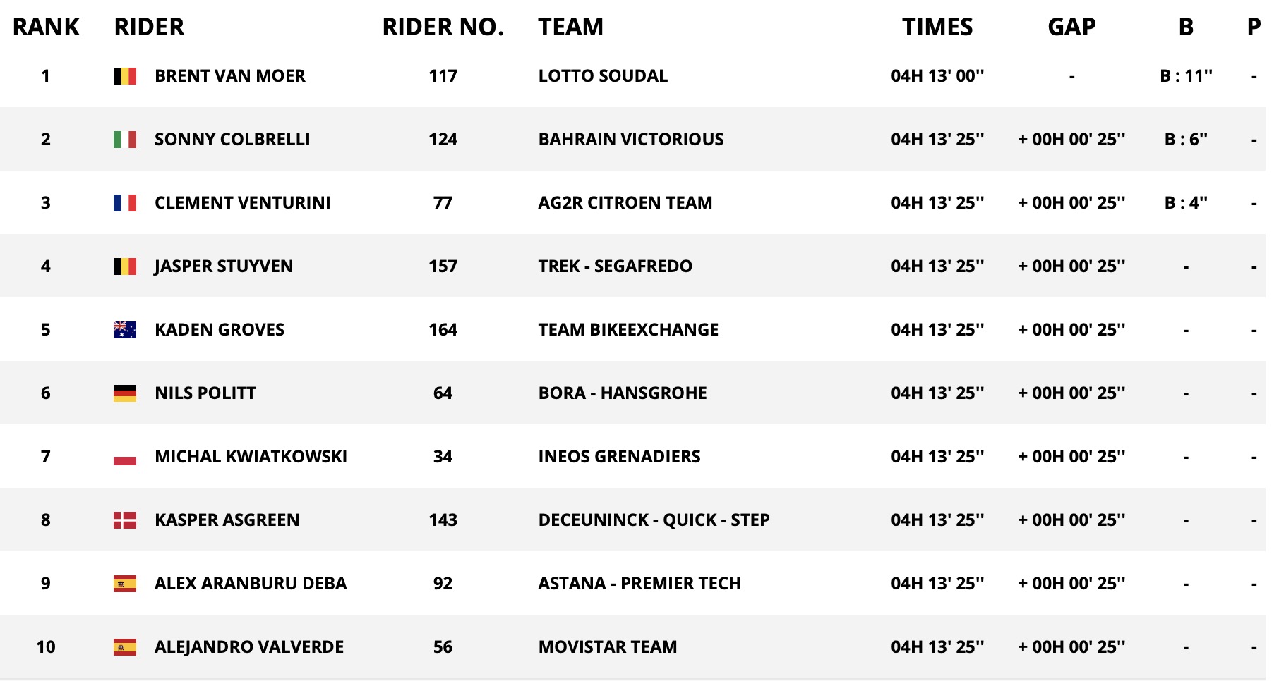1279x681 pixels.
Task: Click Alex Aranburu Deba's name
Action: coord(251,584)
